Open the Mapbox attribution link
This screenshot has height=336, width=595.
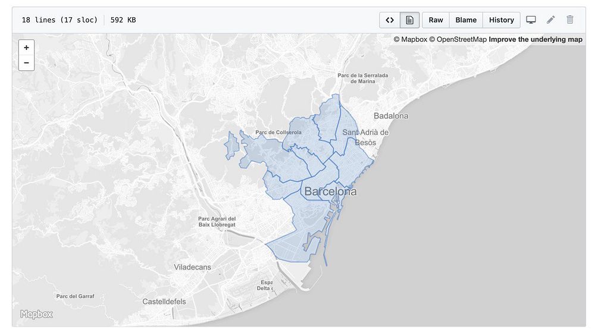pos(410,39)
